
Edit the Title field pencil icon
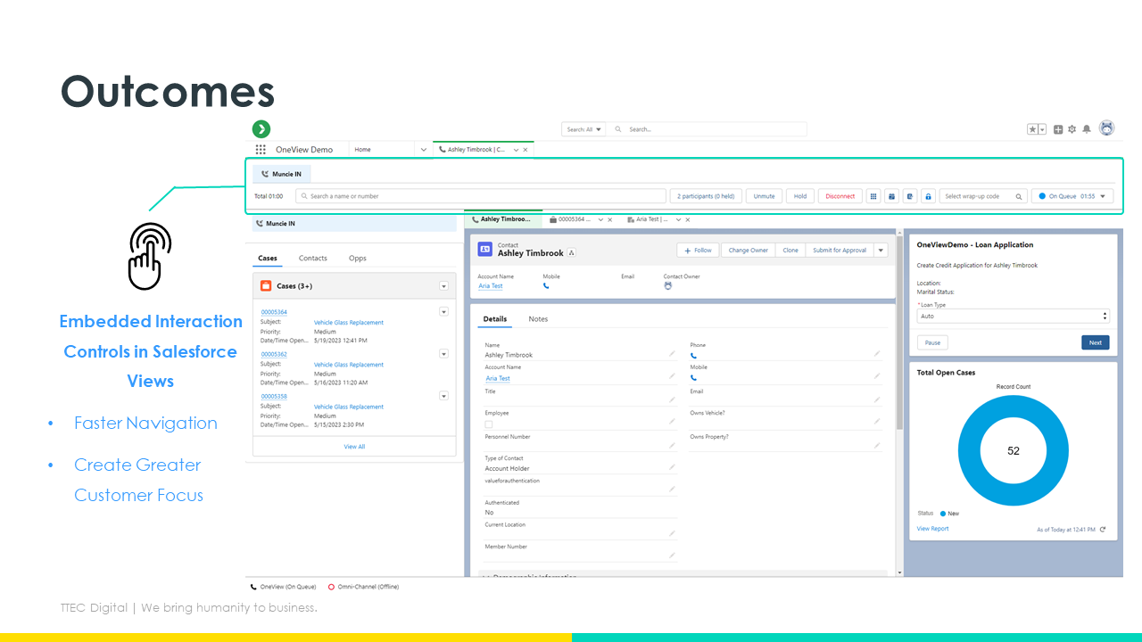pyautogui.click(x=673, y=399)
